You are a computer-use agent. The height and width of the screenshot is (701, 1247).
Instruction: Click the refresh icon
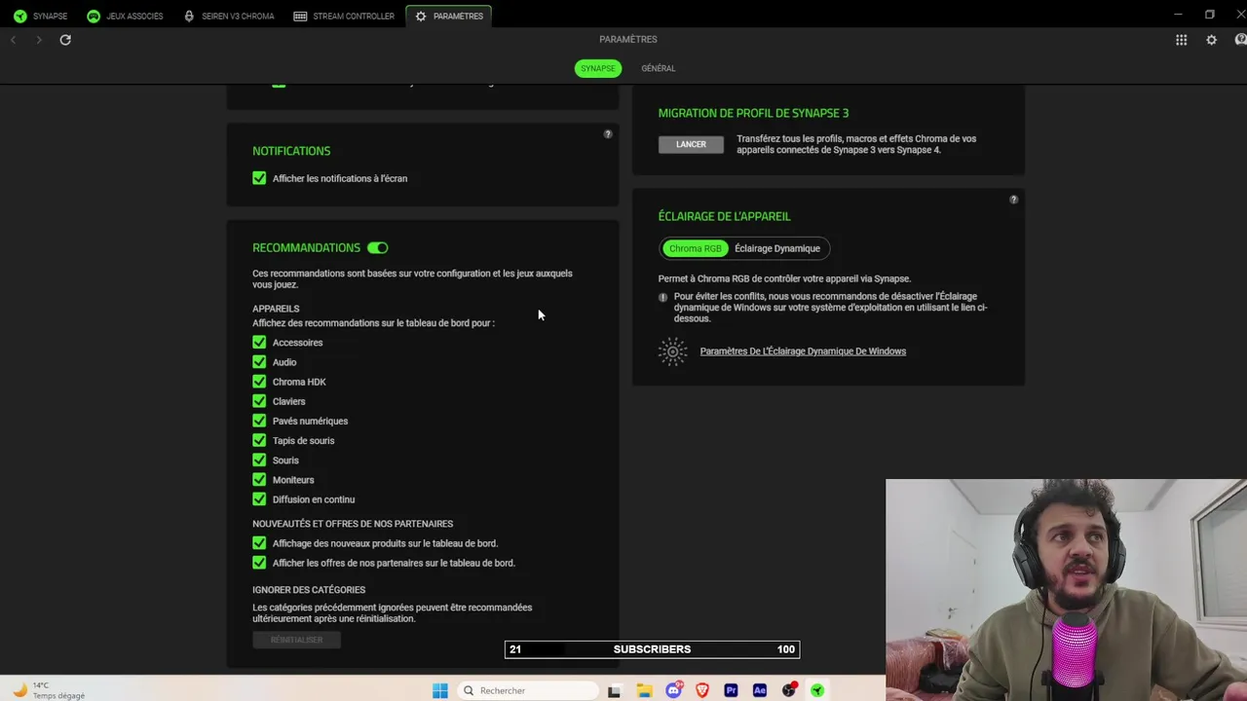[65, 40]
